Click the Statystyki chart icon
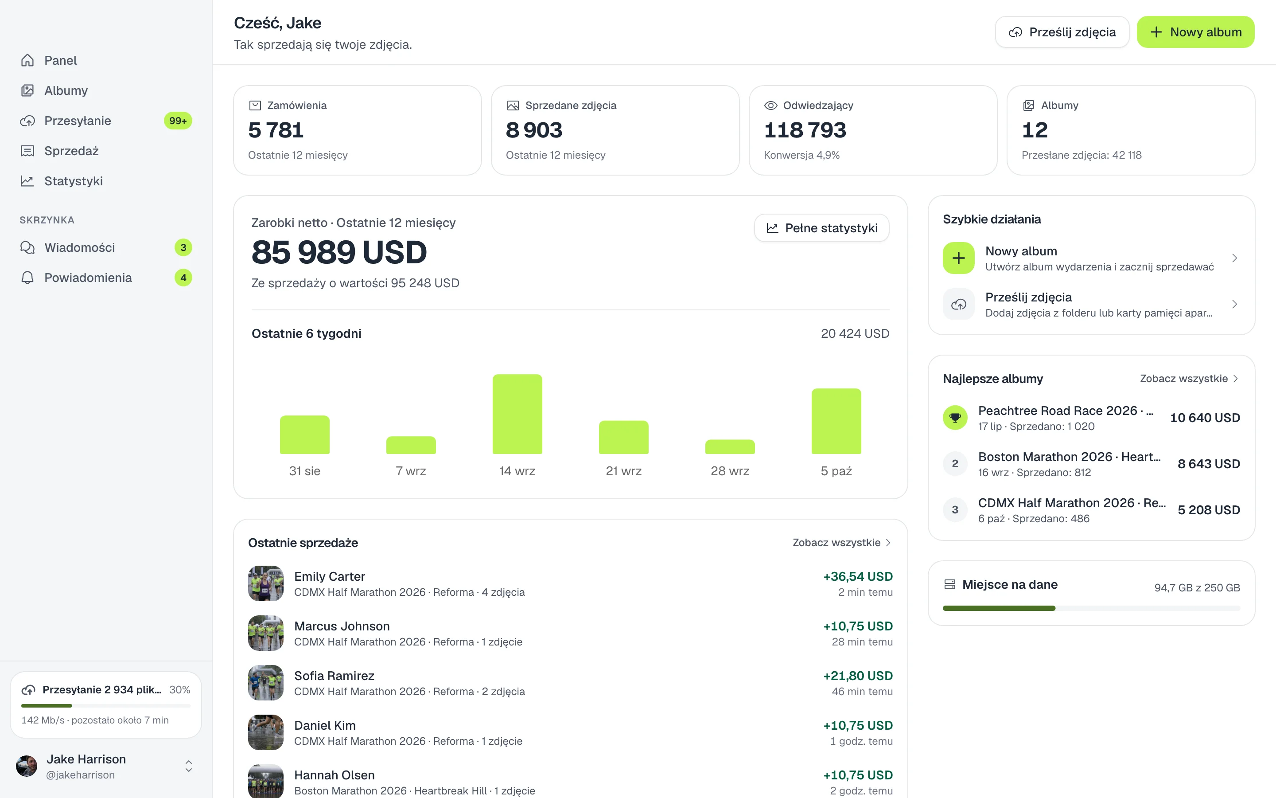Viewport: 1276px width, 798px height. pos(27,181)
